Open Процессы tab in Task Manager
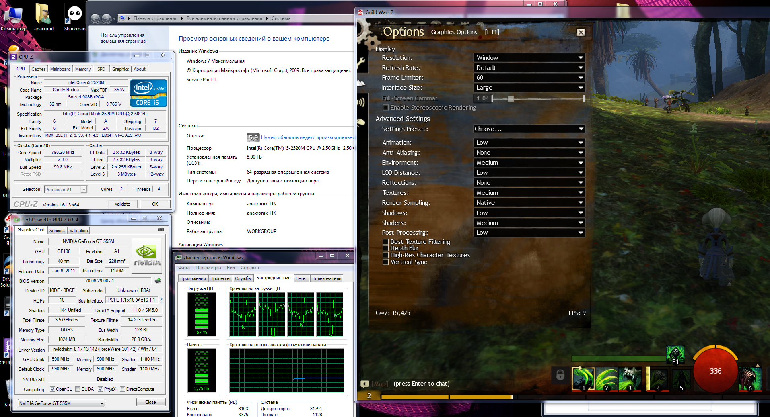The height and width of the screenshot is (417, 770). point(220,278)
